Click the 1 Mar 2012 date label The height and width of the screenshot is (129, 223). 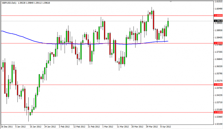pyautogui.click(x=108, y=127)
